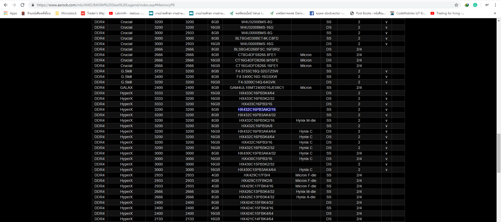The image size is (501, 222).
Task: Click the BLT8G4D30BET4K.C8FD module cell
Action: point(257,38)
